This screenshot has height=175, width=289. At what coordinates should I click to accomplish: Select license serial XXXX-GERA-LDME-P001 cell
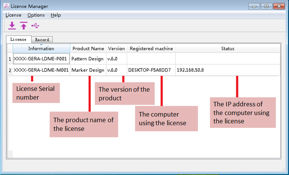[x=41, y=59]
